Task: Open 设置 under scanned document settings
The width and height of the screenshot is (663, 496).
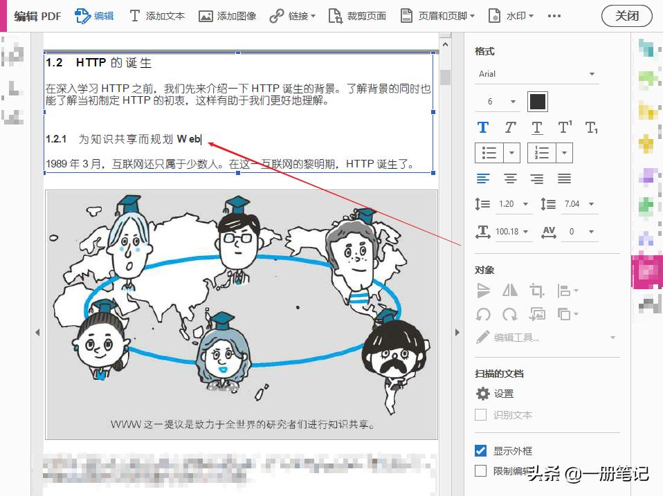Action: [498, 393]
